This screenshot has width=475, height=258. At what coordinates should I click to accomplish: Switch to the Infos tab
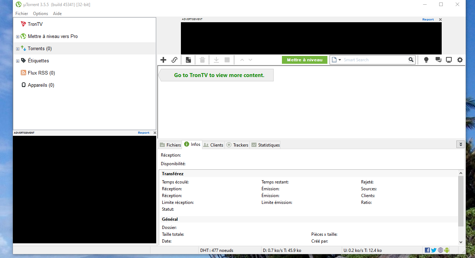click(192, 144)
